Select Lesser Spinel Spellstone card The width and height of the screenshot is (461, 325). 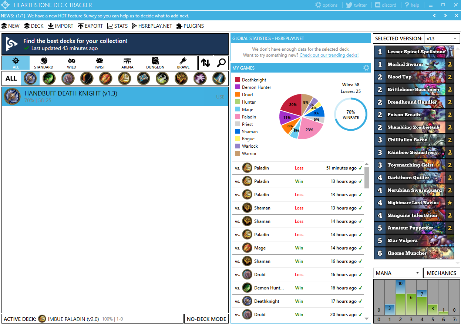point(414,52)
